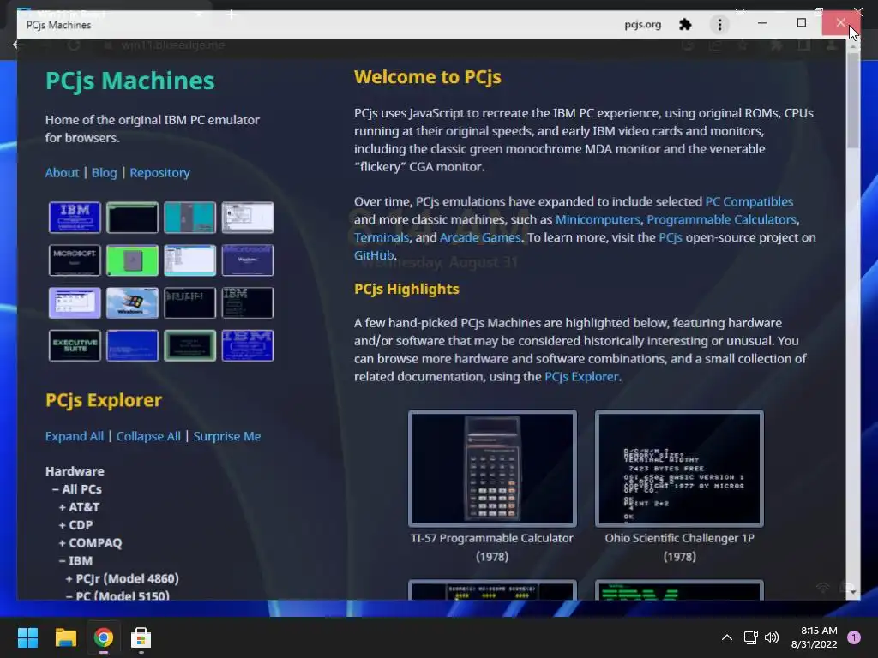Follow the PC Compatibles link
Screen dimensions: 878x658
point(749,201)
